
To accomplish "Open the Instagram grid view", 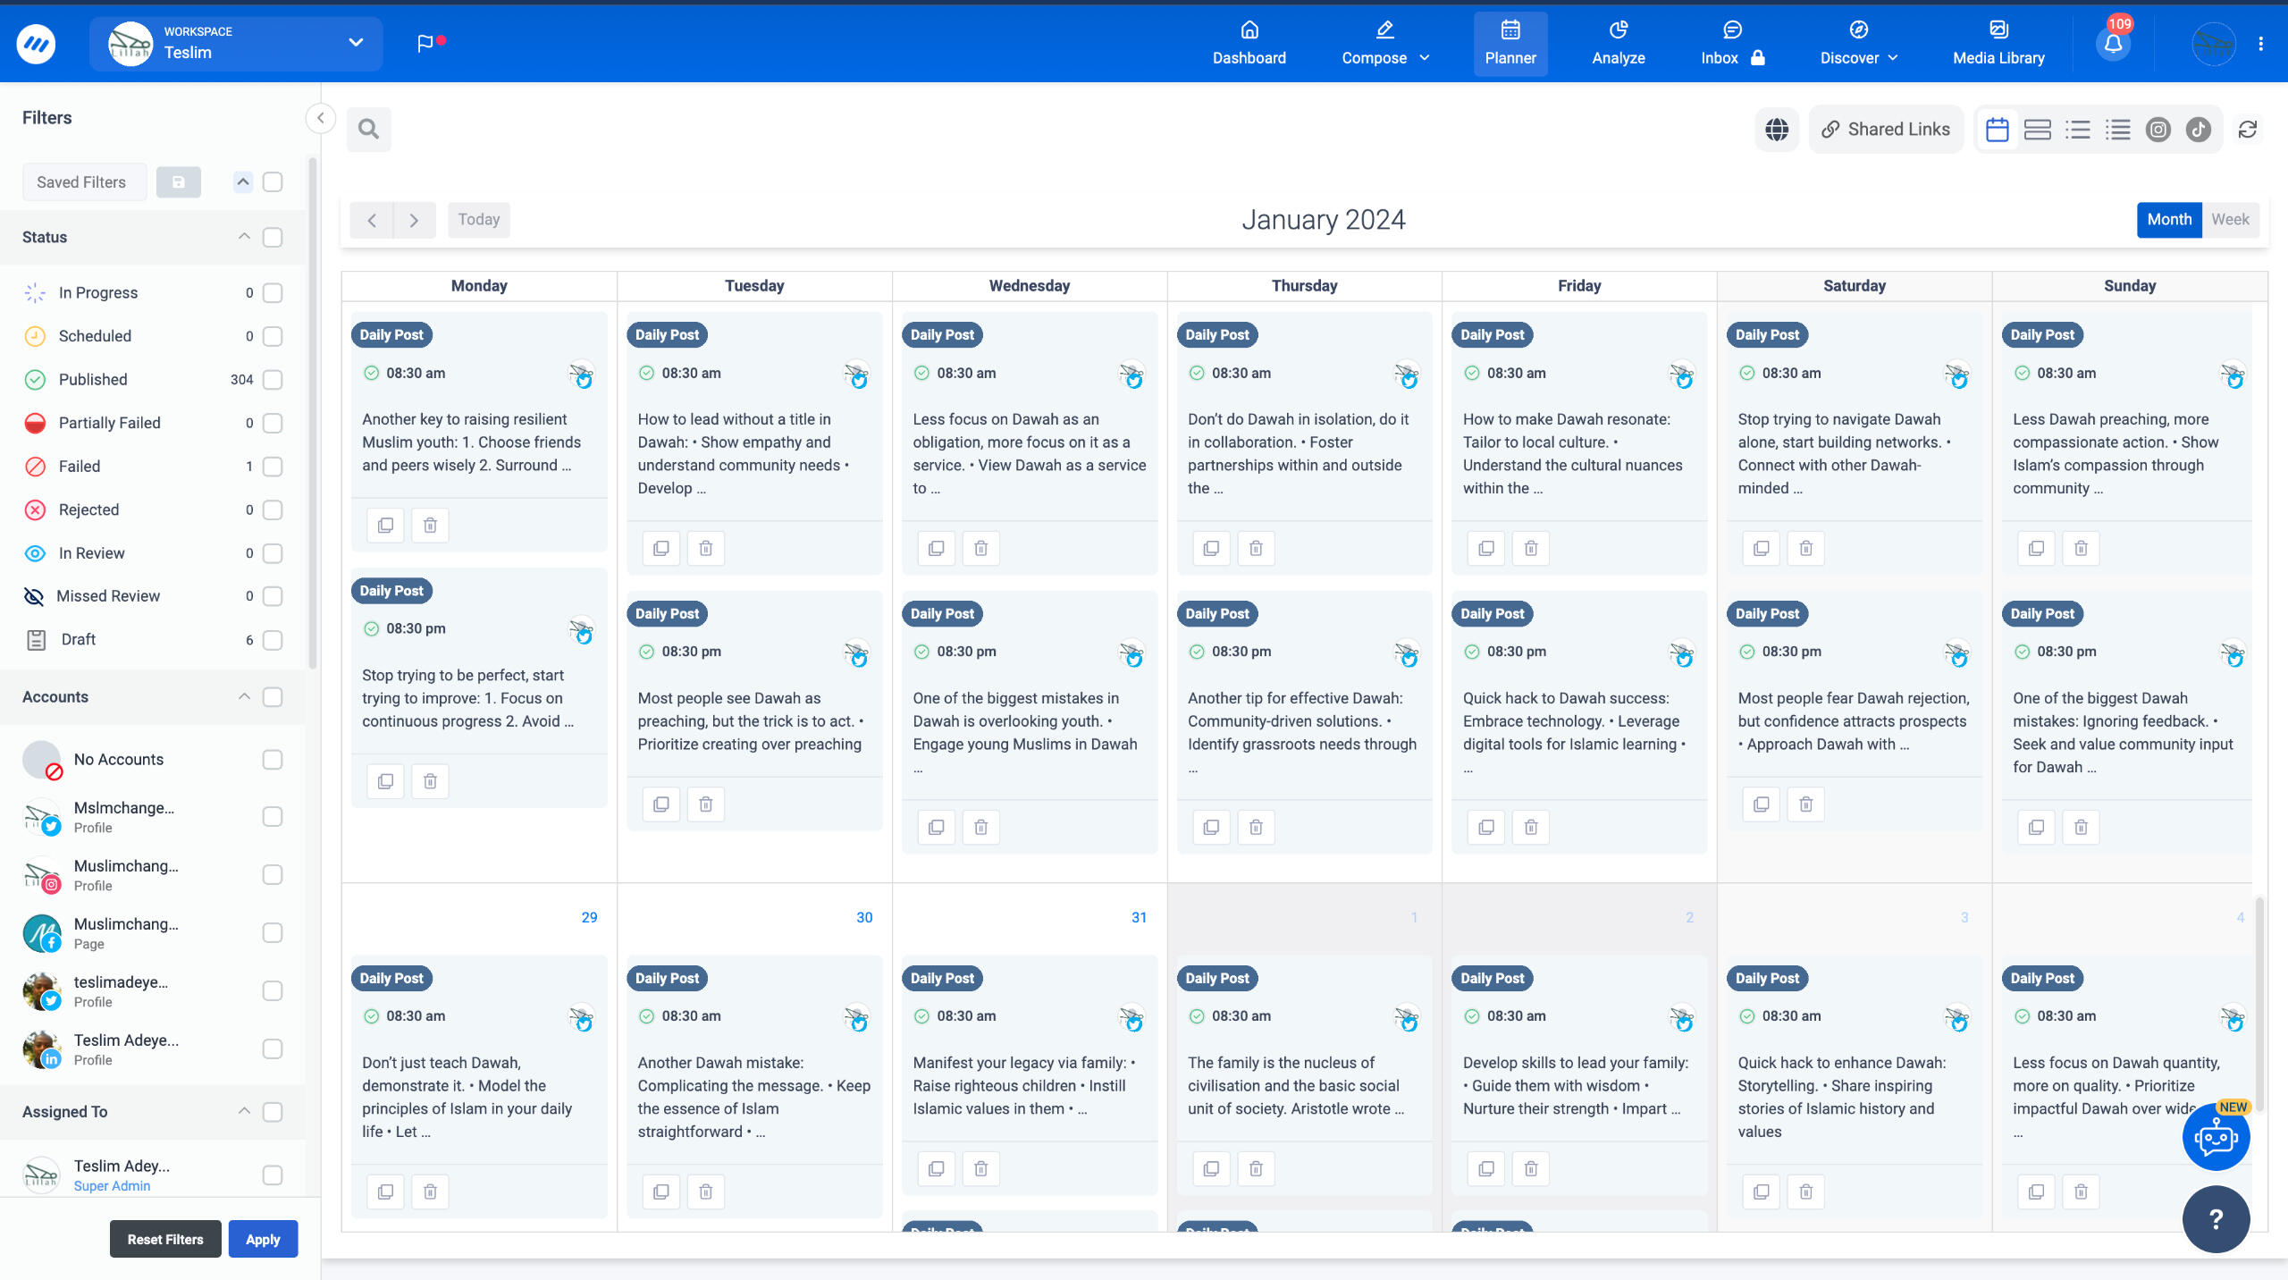I will (2158, 130).
